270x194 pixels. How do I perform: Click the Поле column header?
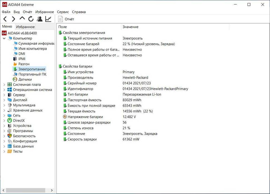pyautogui.click(x=89, y=27)
